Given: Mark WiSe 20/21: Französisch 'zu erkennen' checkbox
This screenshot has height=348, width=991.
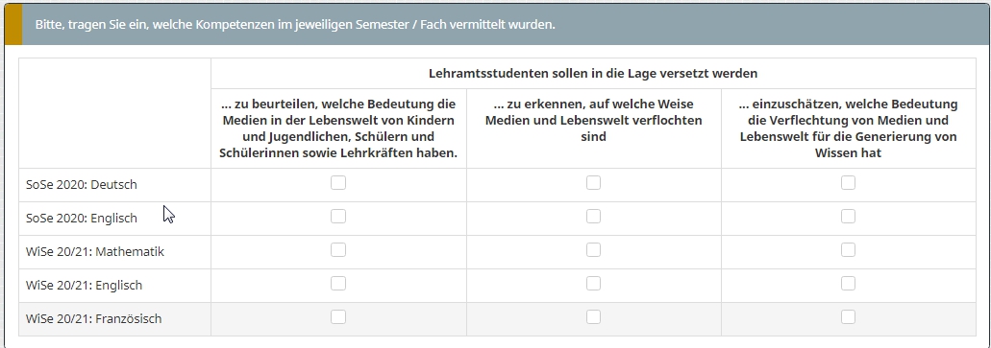Looking at the screenshot, I should tap(593, 316).
